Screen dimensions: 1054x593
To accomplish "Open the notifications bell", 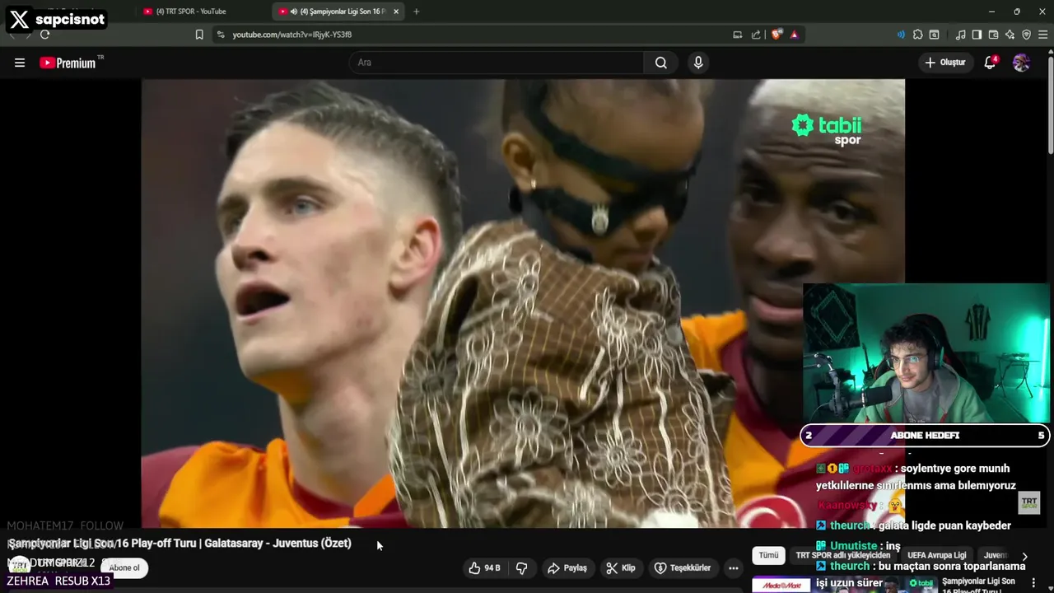I will 991,63.
